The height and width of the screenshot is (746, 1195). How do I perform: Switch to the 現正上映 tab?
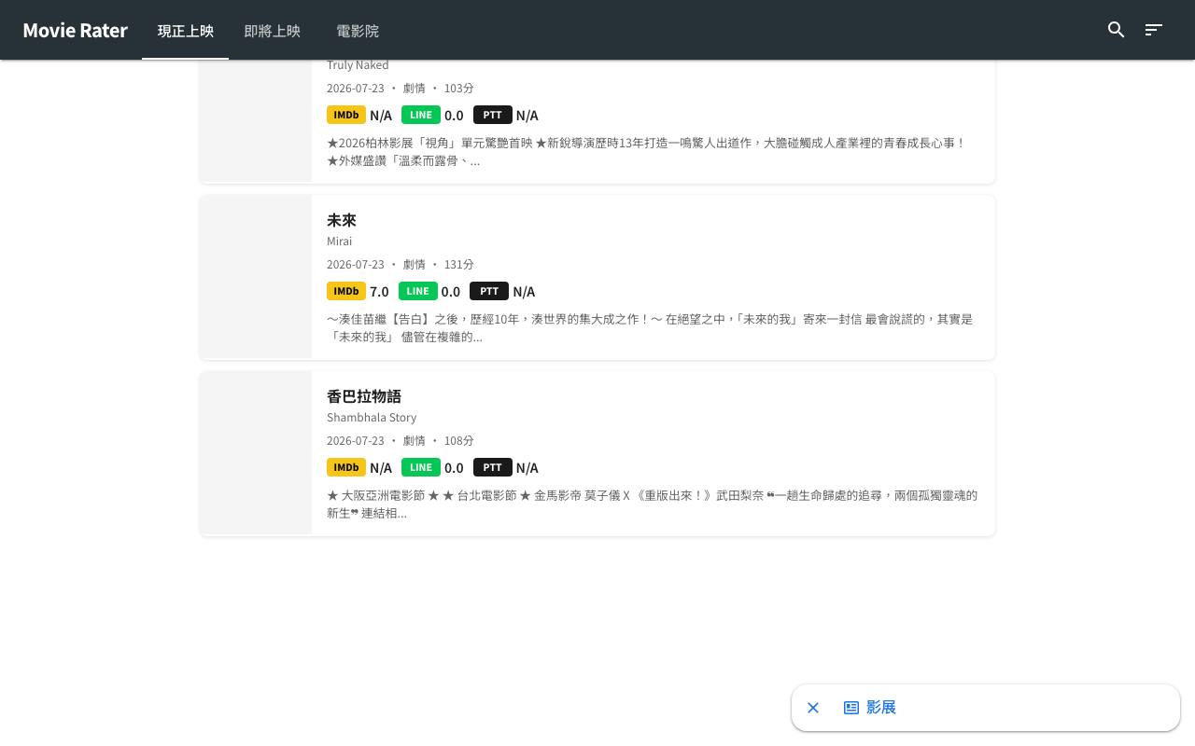click(x=186, y=30)
